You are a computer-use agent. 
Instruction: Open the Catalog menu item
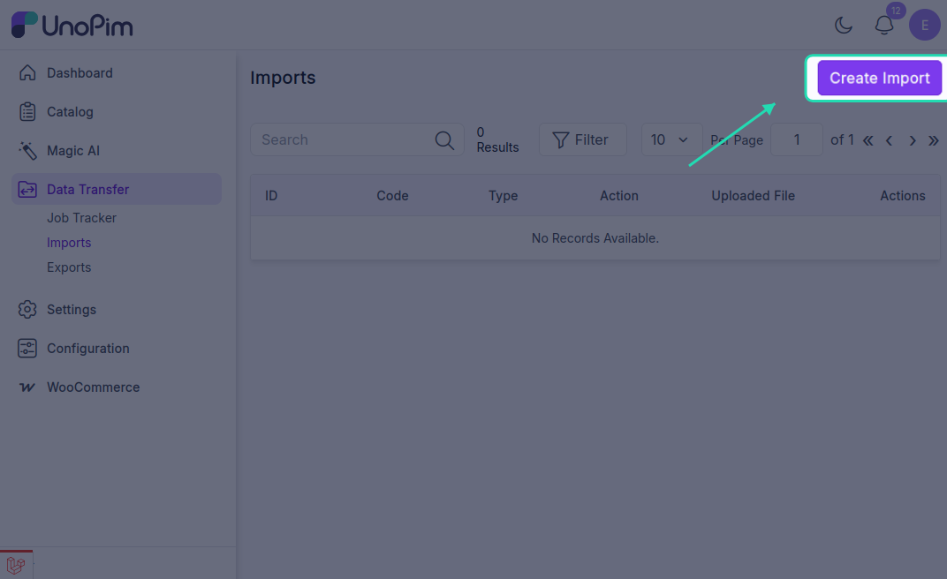coord(70,111)
